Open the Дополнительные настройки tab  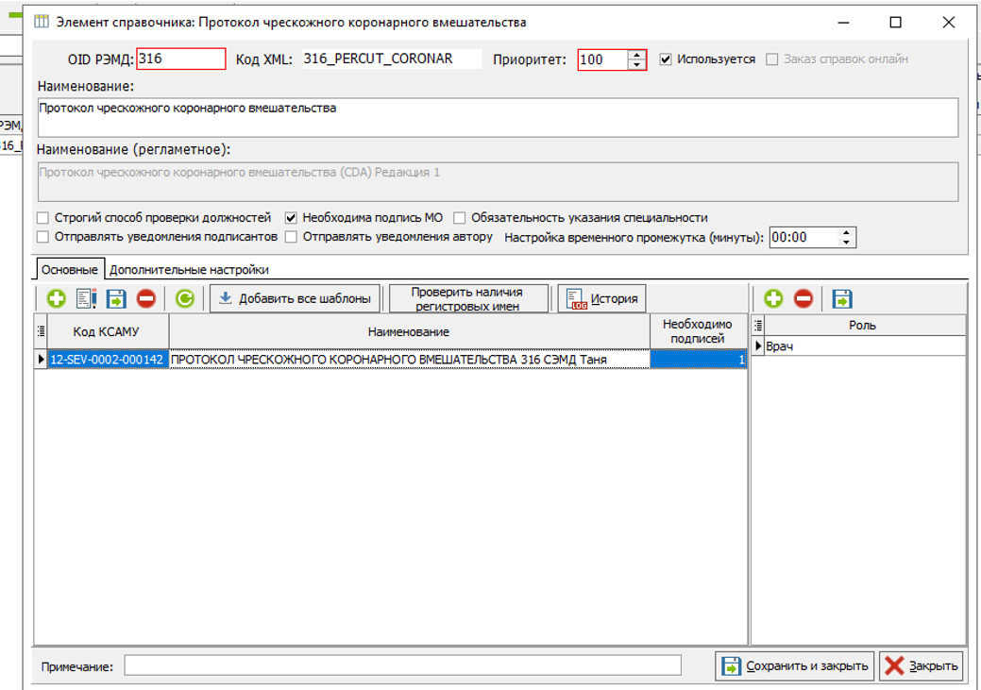[189, 270]
